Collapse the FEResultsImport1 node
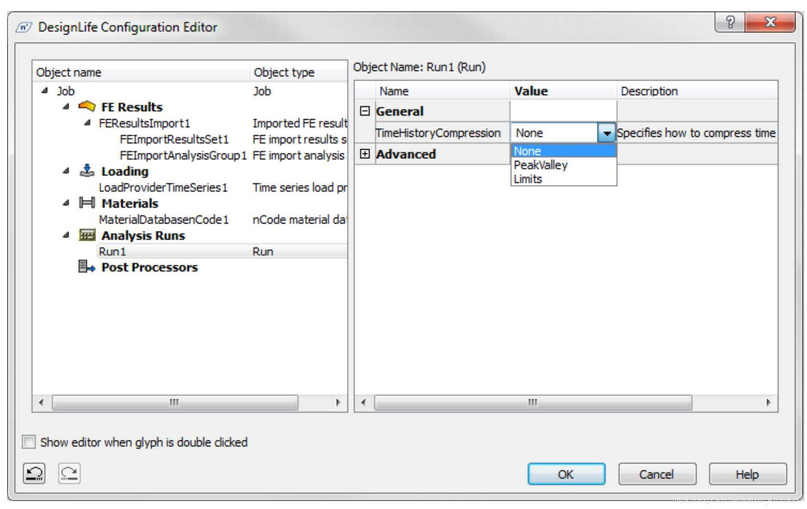 [x=87, y=123]
